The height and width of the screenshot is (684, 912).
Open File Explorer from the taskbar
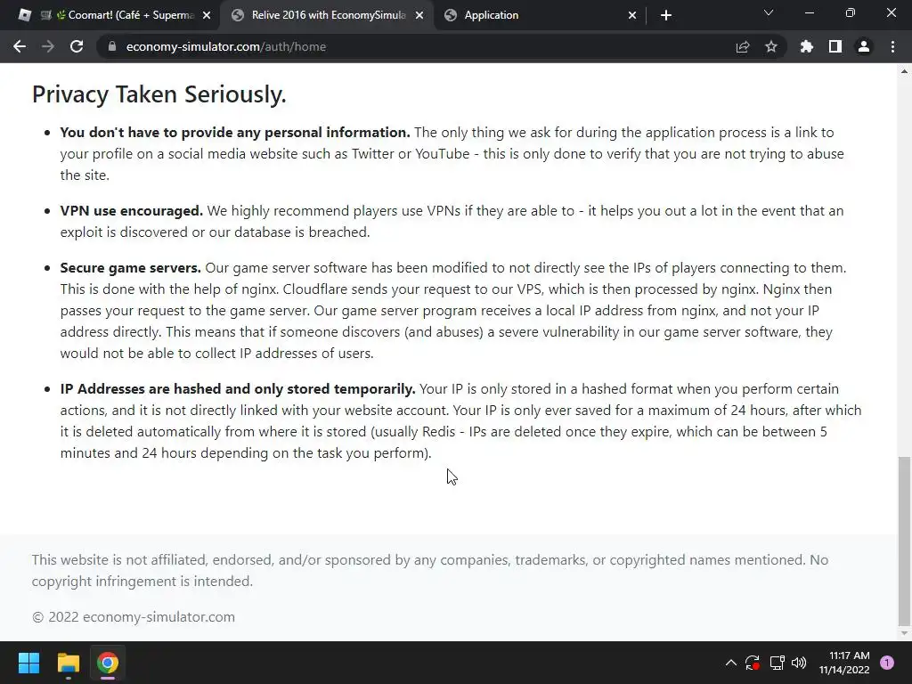click(68, 663)
